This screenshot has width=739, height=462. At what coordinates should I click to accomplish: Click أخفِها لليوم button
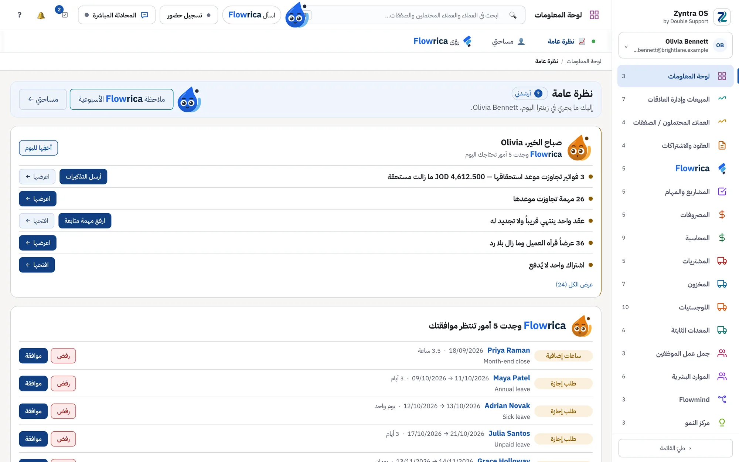coord(38,148)
